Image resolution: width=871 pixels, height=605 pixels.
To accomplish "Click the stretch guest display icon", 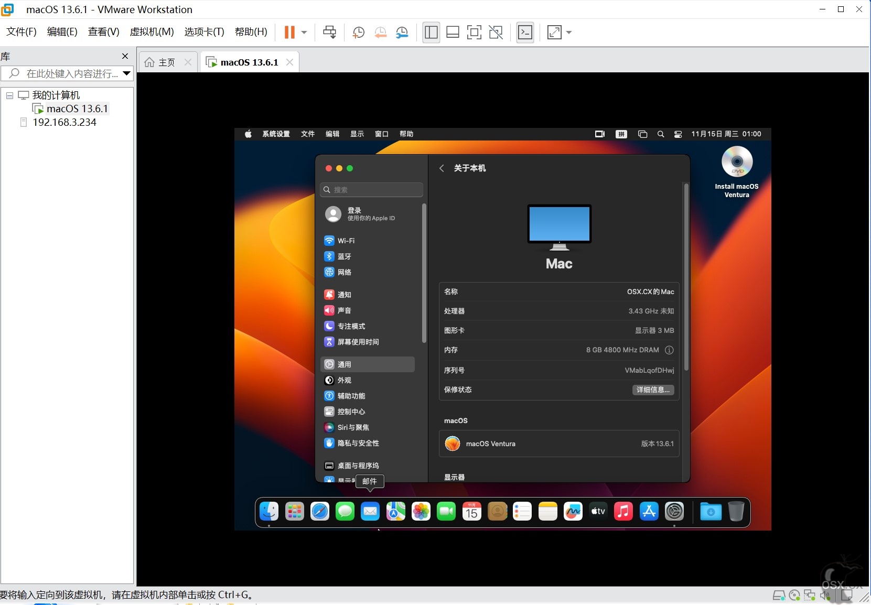I will (x=554, y=33).
